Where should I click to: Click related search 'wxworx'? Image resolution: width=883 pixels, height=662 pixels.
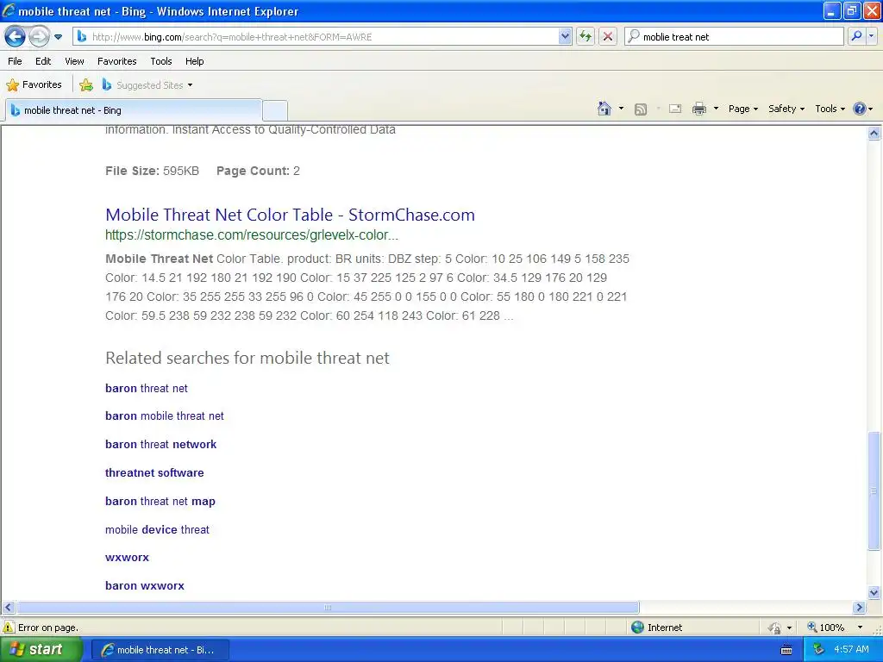coord(128,558)
